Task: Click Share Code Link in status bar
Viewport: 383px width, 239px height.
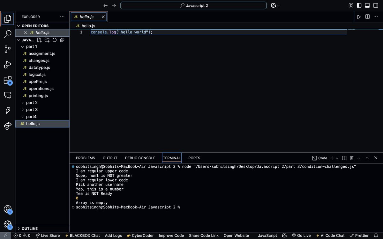Action: 204,235
